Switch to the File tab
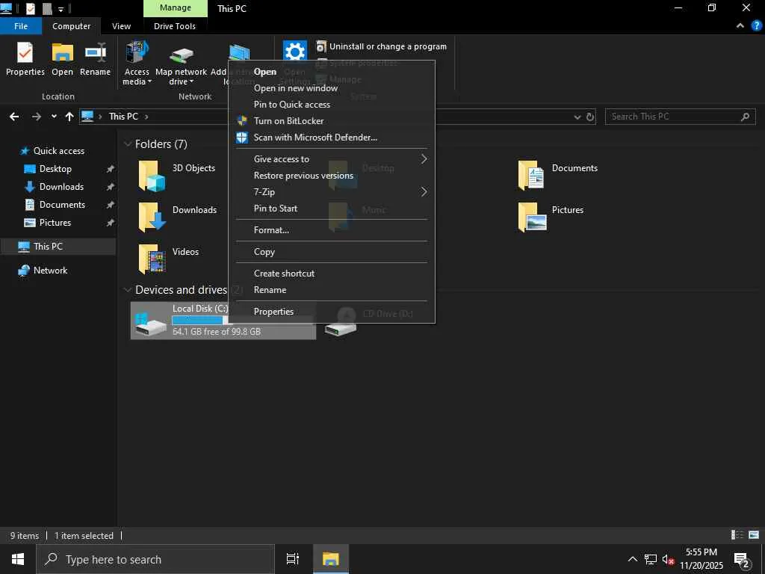Image resolution: width=765 pixels, height=574 pixels. (x=21, y=26)
